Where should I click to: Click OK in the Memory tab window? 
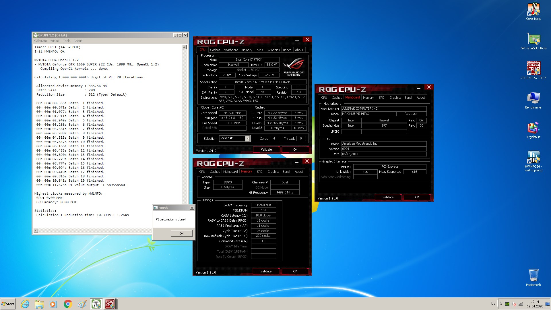point(295,271)
